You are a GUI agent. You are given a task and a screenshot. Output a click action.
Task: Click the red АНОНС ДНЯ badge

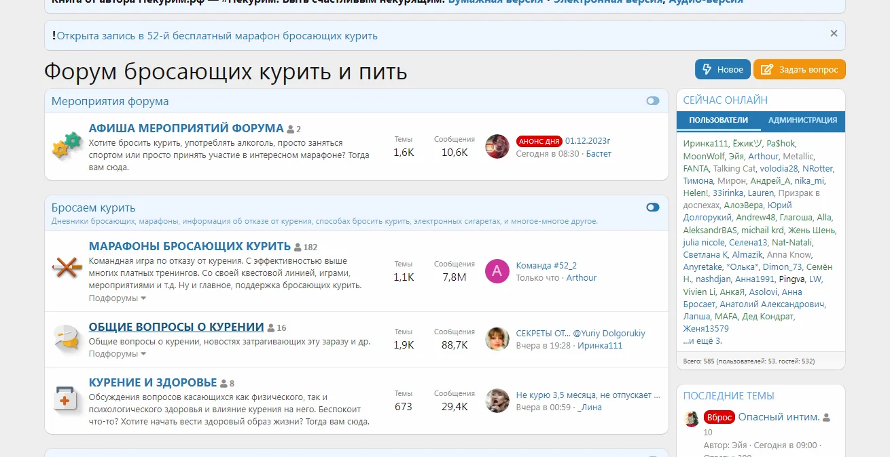click(x=539, y=140)
